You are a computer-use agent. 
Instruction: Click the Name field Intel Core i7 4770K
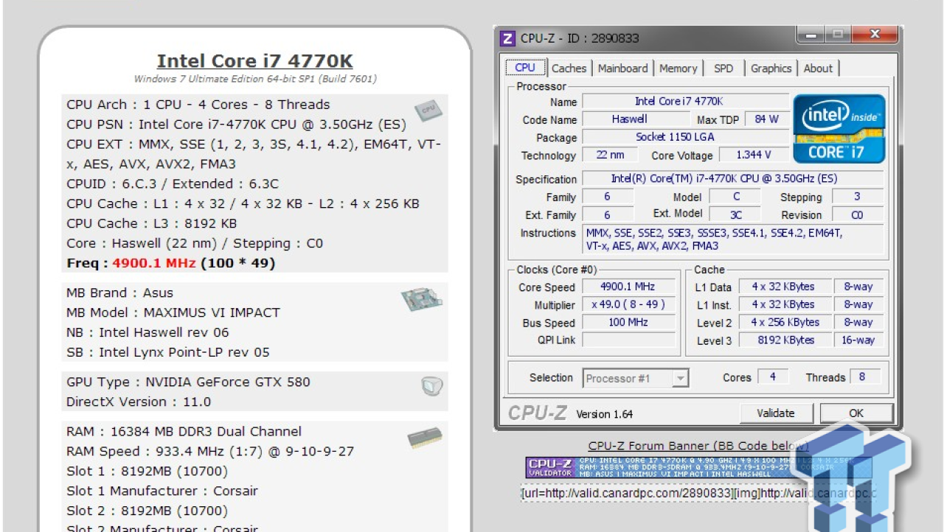pyautogui.click(x=685, y=101)
